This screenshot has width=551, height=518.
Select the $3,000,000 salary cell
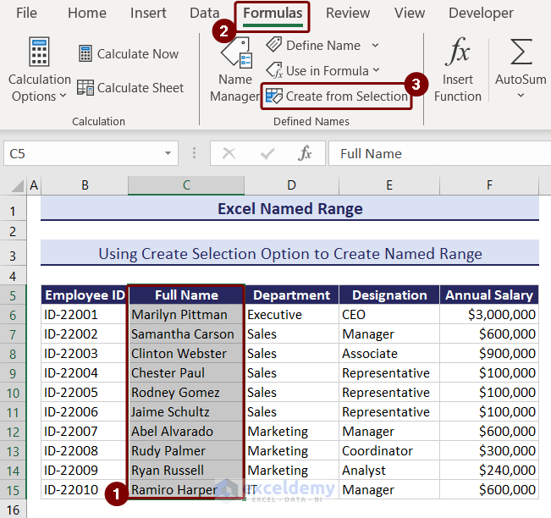(489, 314)
